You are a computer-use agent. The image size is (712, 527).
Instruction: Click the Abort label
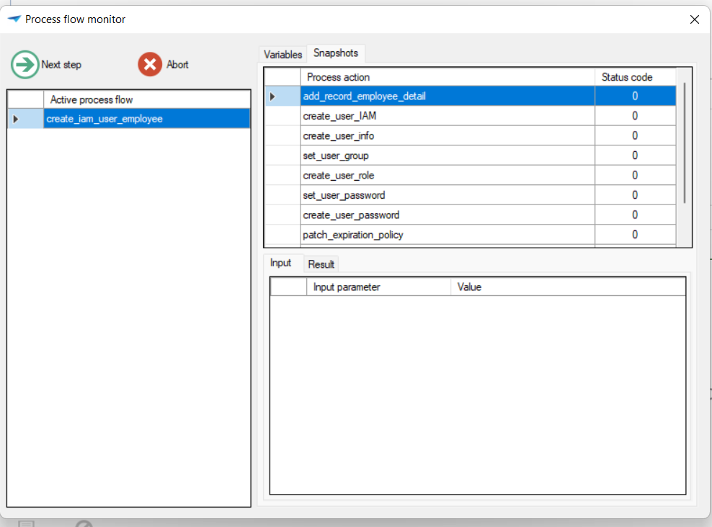177,64
